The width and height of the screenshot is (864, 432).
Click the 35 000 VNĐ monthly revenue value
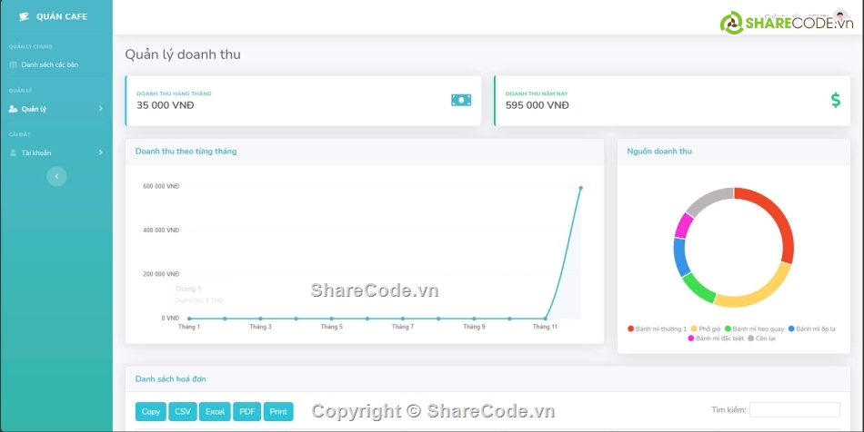click(166, 105)
